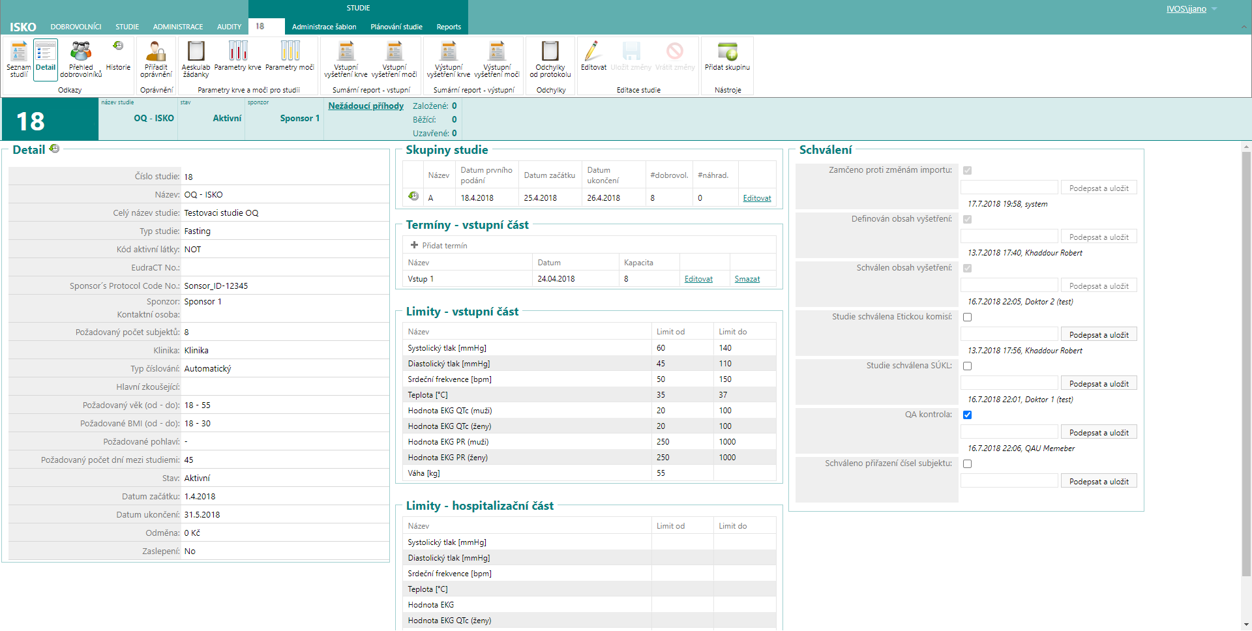Click Podepsat a uložit for QA kontrola
The image size is (1252, 631).
(x=1099, y=432)
